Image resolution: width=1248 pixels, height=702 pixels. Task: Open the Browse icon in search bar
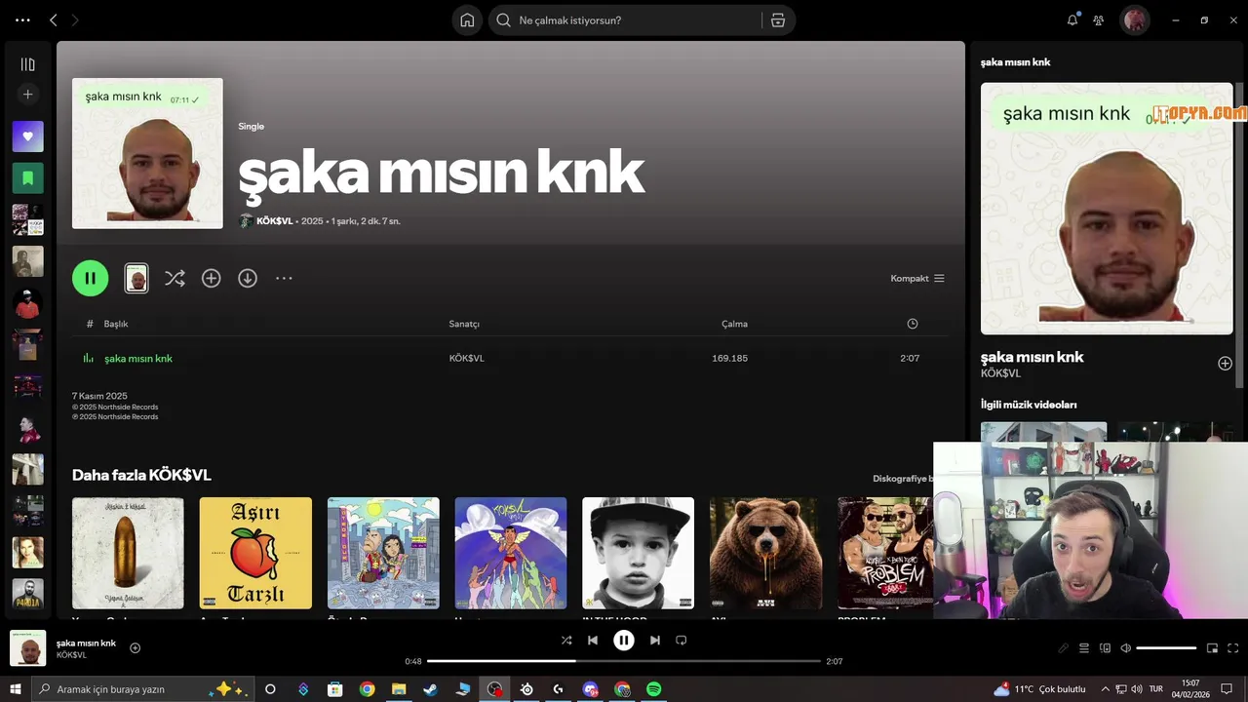point(777,20)
